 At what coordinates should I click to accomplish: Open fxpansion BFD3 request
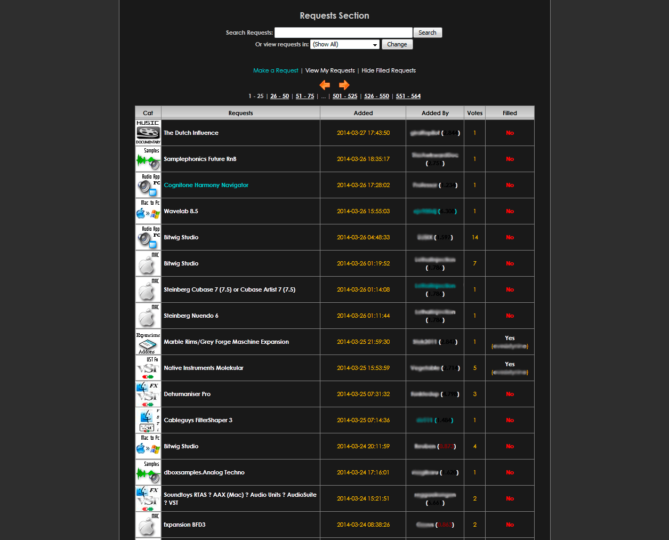pos(184,525)
